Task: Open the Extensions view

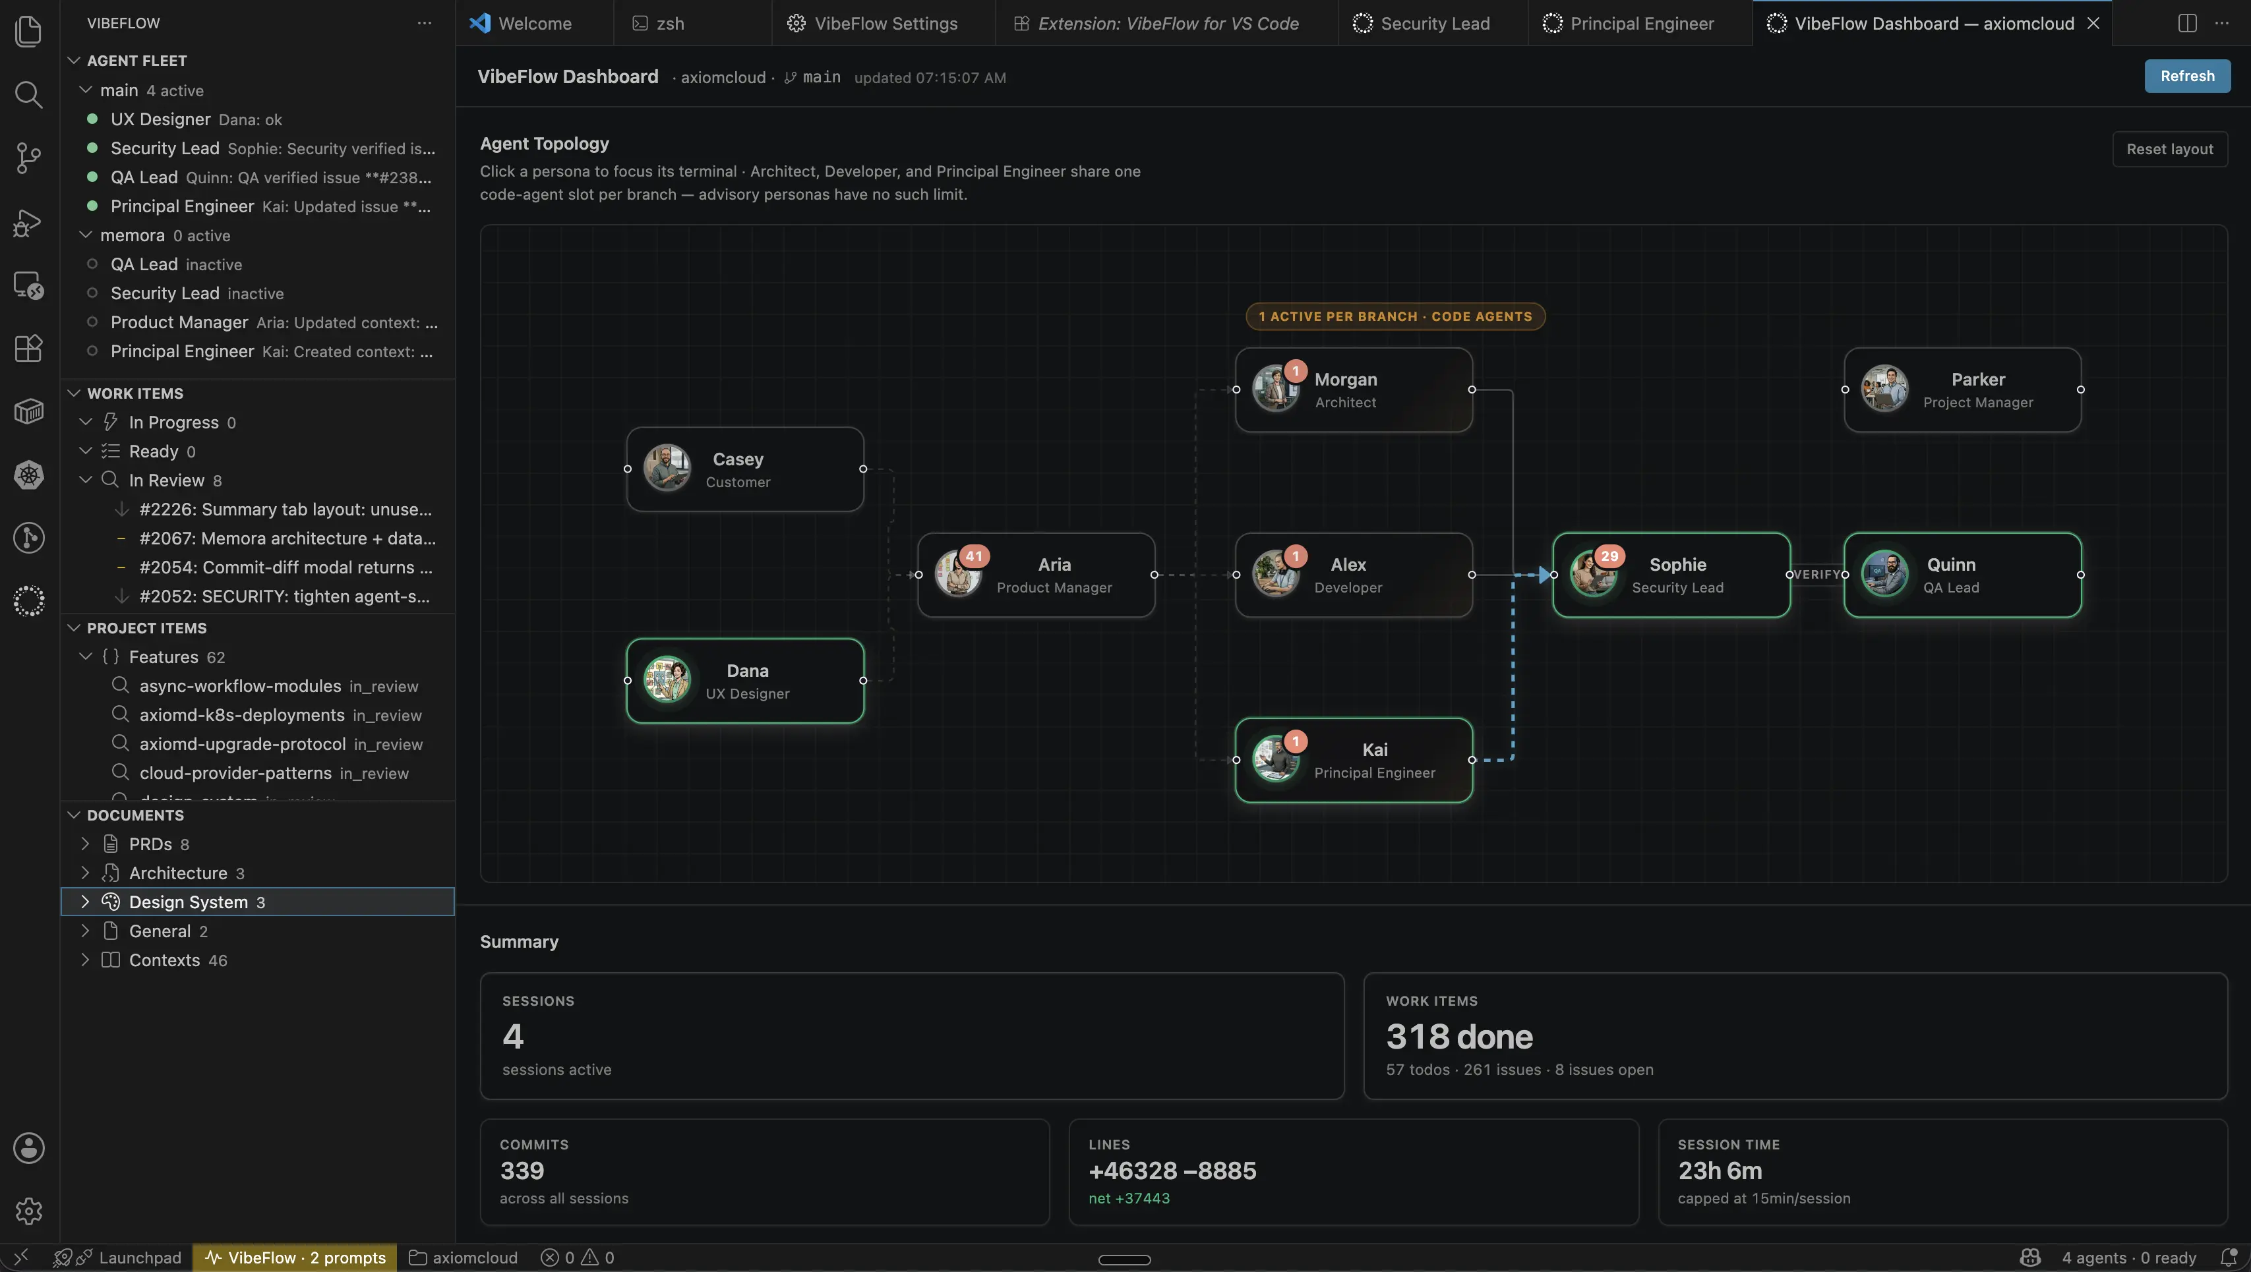Action: point(29,348)
